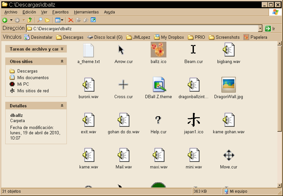Select the Mail.wav sound file
Viewport: 283px width, 196px height.
[124, 158]
